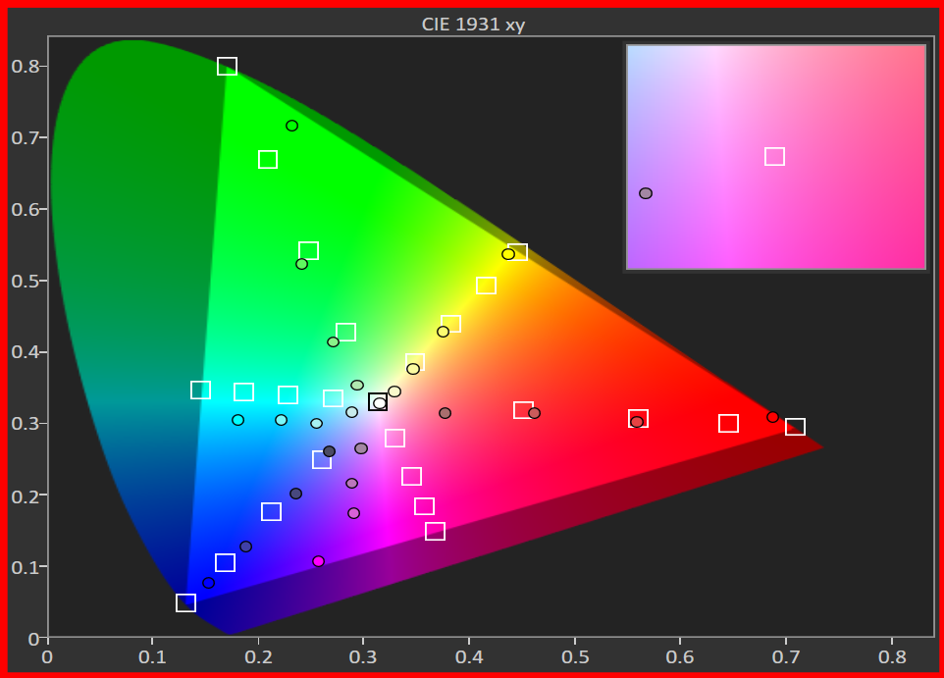944x678 pixels.
Task: Select the white target square inside inset panel
Action: (774, 157)
